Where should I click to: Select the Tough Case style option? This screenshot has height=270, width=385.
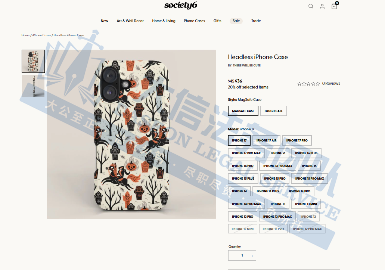coord(273,111)
